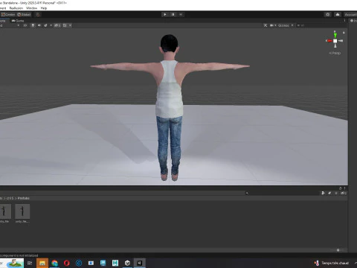Open shading mode dropdown arrow
The image size is (357, 268).
[18, 25]
